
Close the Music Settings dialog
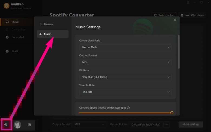tap(175, 20)
